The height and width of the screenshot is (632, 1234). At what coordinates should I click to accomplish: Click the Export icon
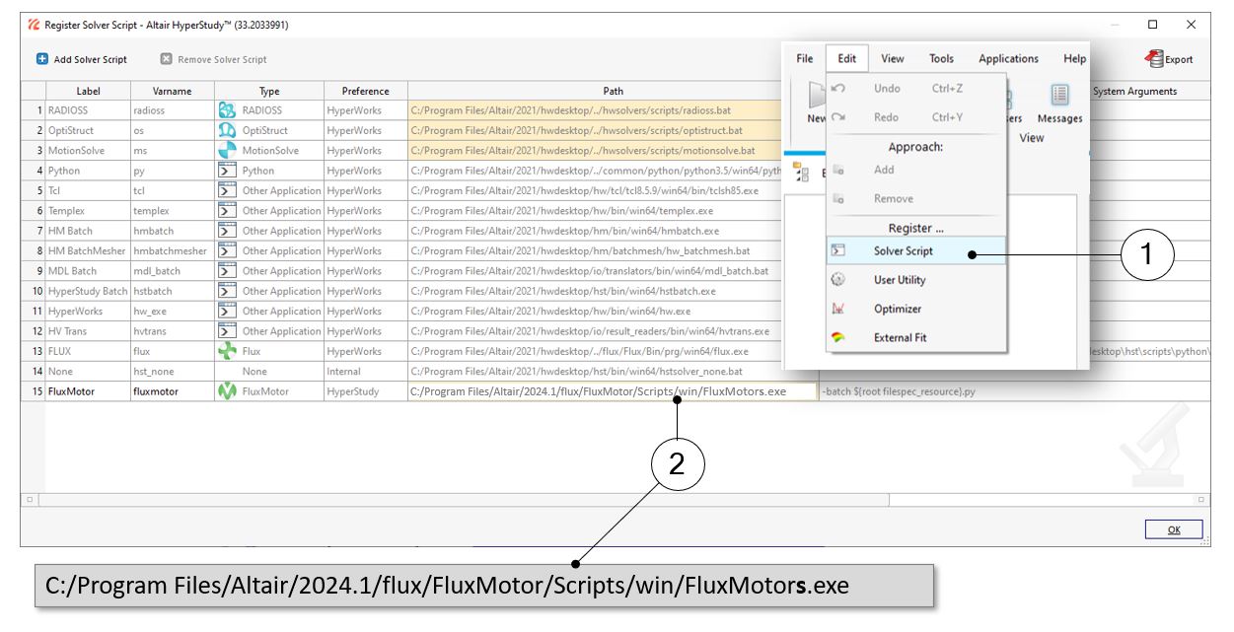click(x=1154, y=59)
